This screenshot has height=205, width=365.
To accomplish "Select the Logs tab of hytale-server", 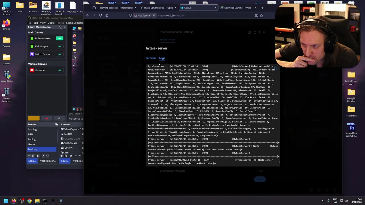I will (162, 58).
